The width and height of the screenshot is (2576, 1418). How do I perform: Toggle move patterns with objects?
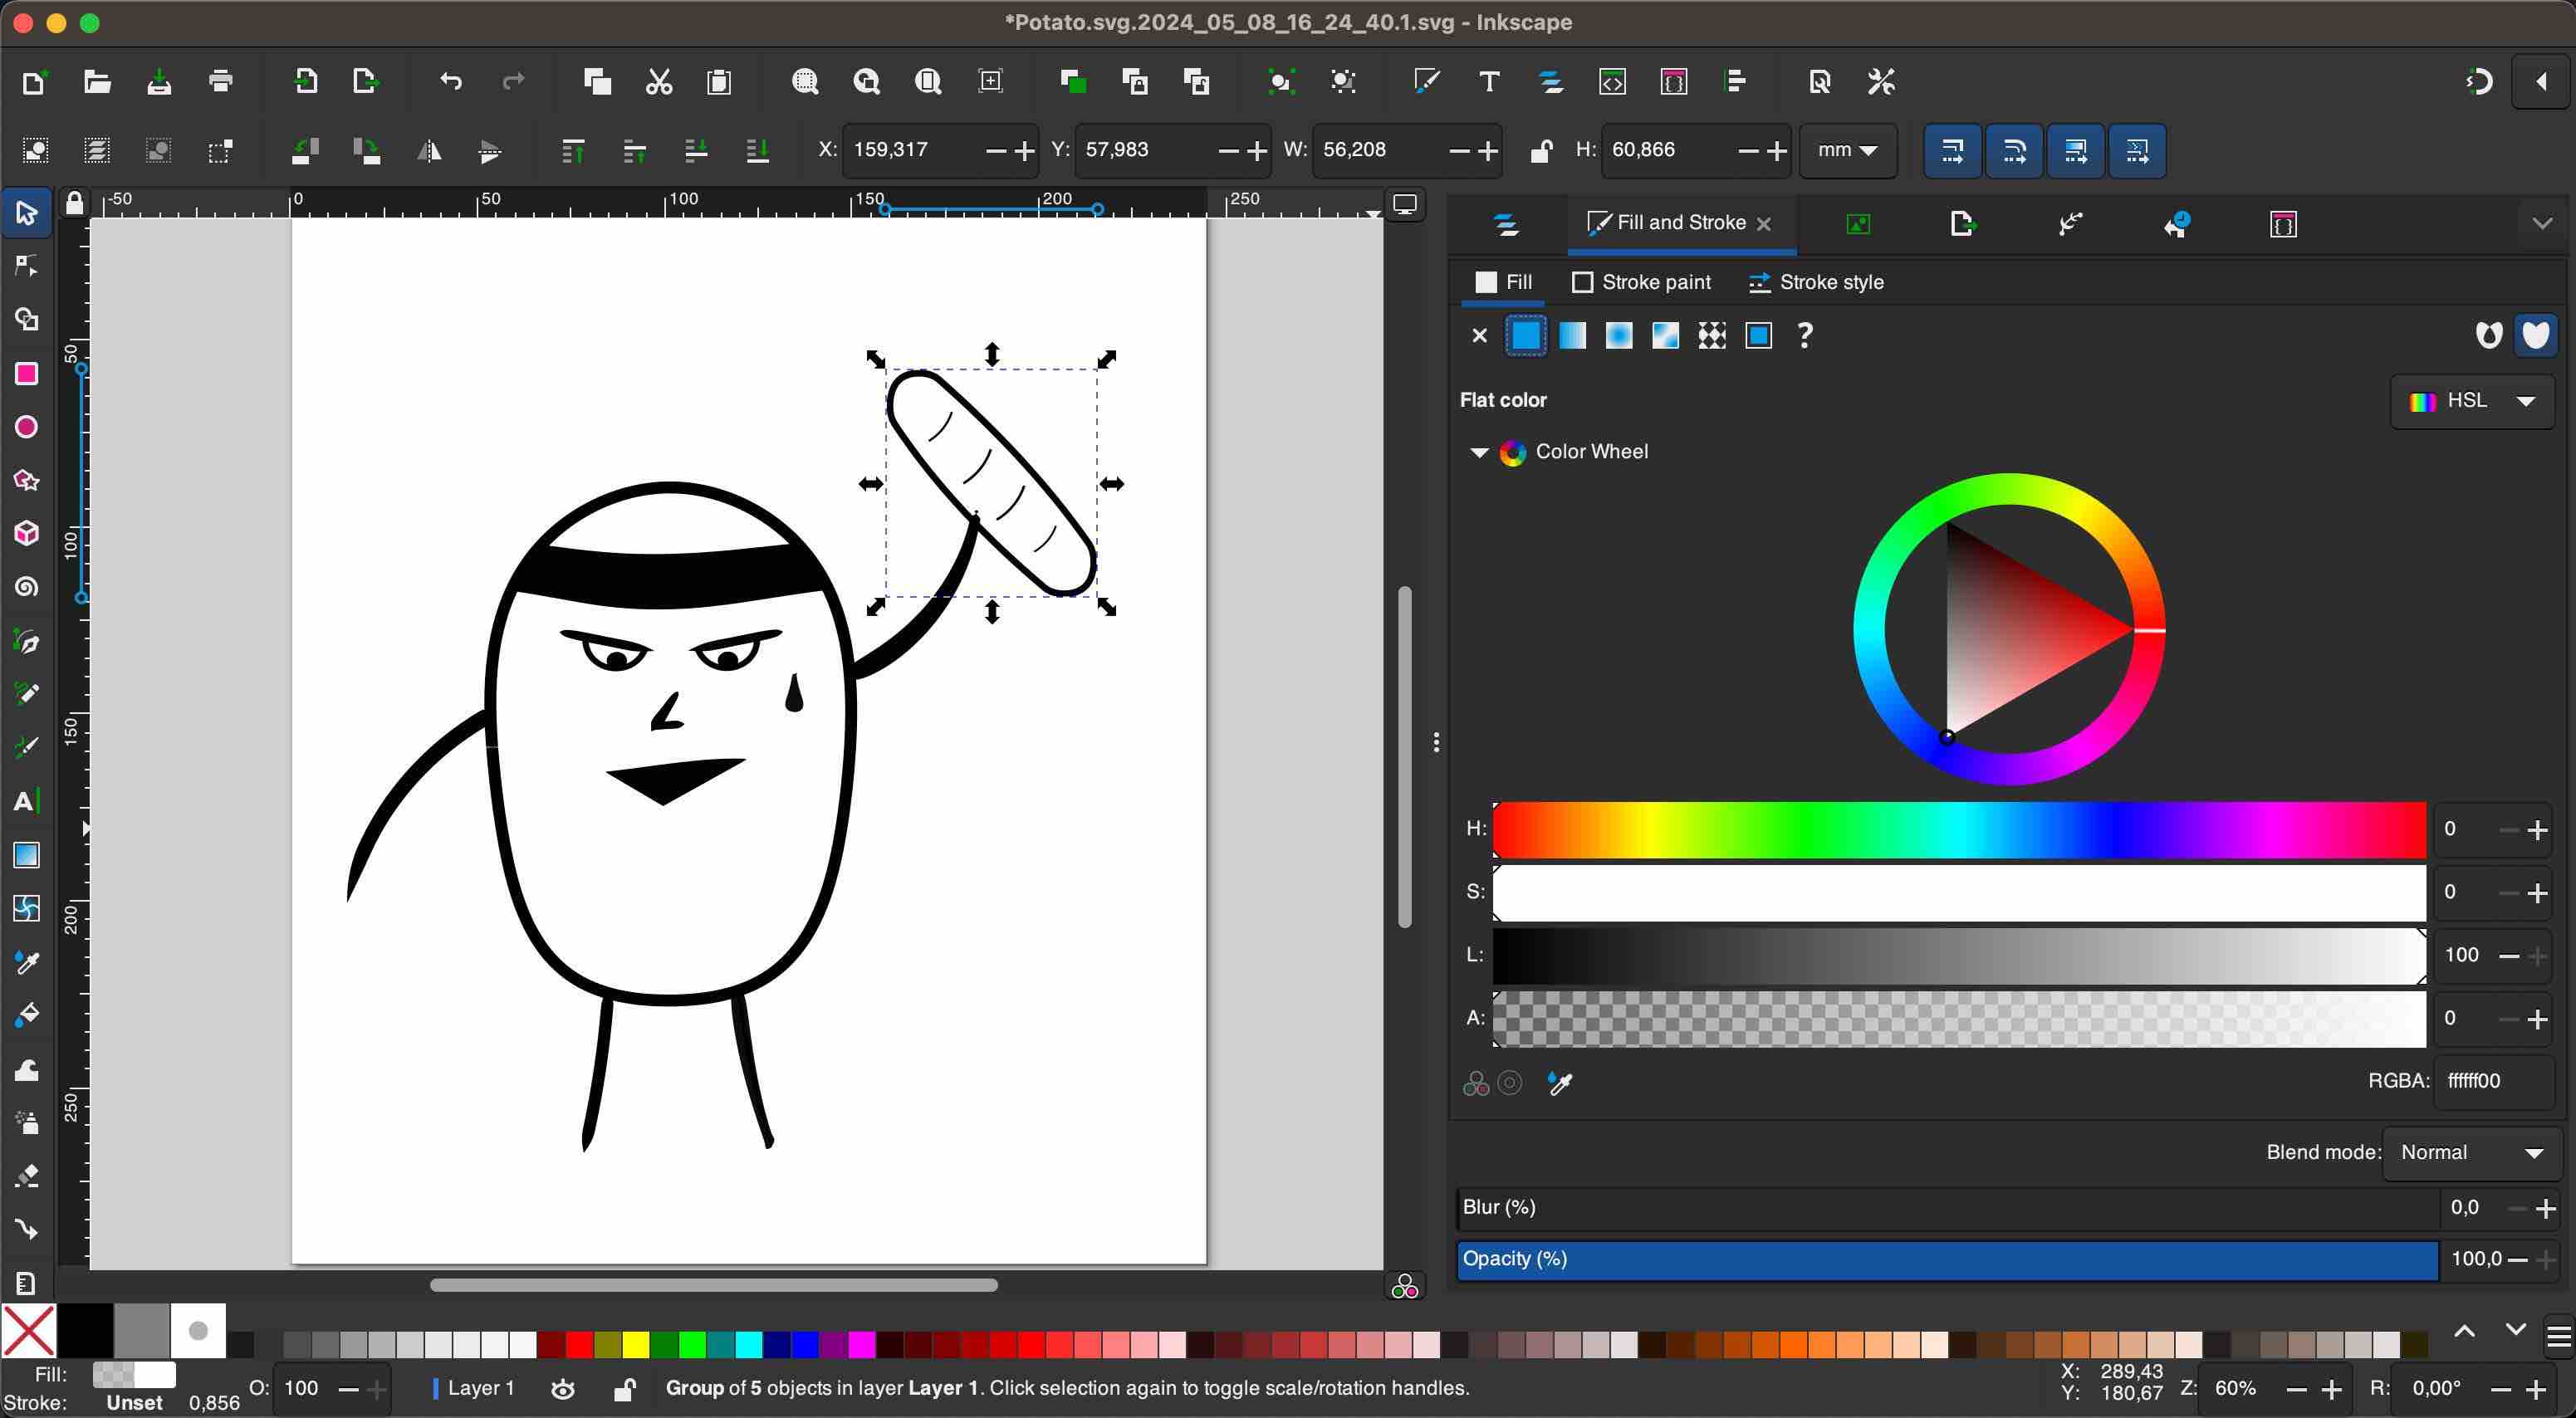2137,151
